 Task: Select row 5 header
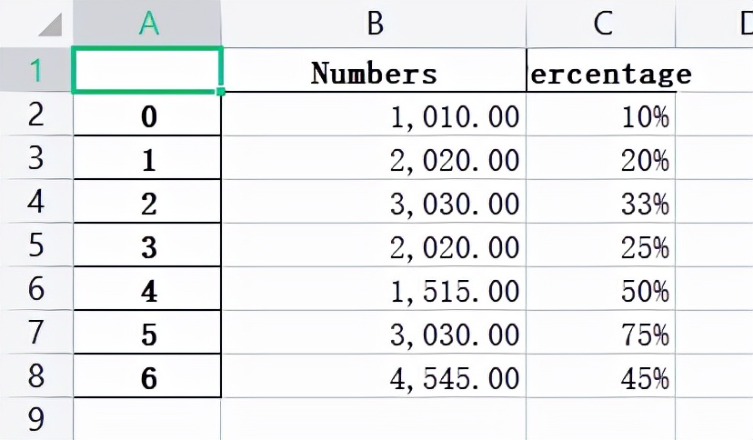(x=36, y=245)
